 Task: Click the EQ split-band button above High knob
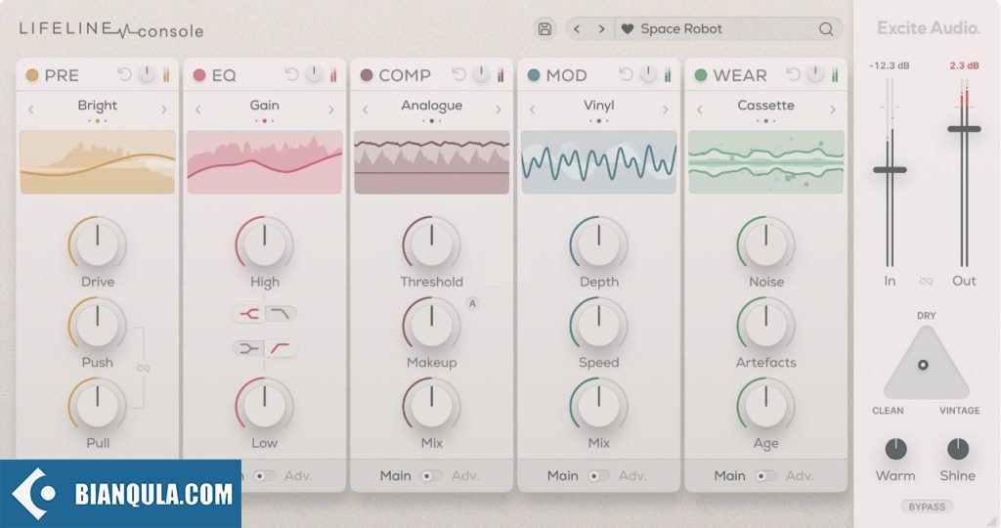[248, 314]
